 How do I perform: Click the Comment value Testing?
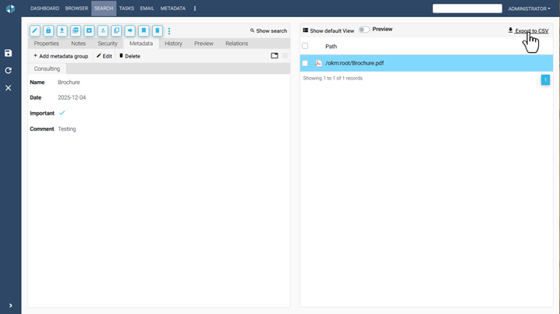click(67, 129)
